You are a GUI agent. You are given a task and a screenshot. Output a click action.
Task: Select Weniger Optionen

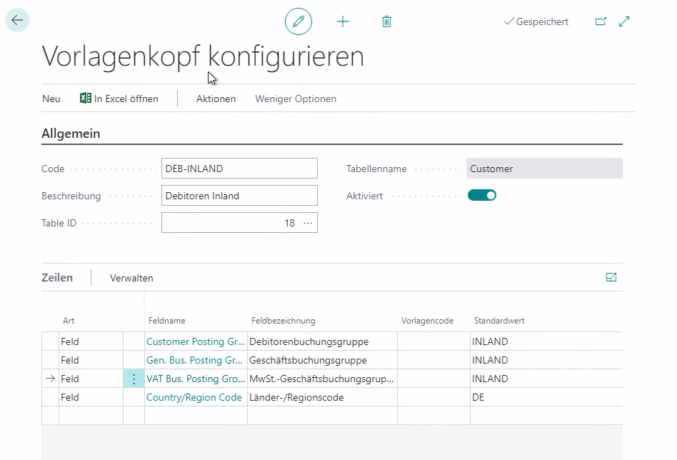[x=296, y=99]
